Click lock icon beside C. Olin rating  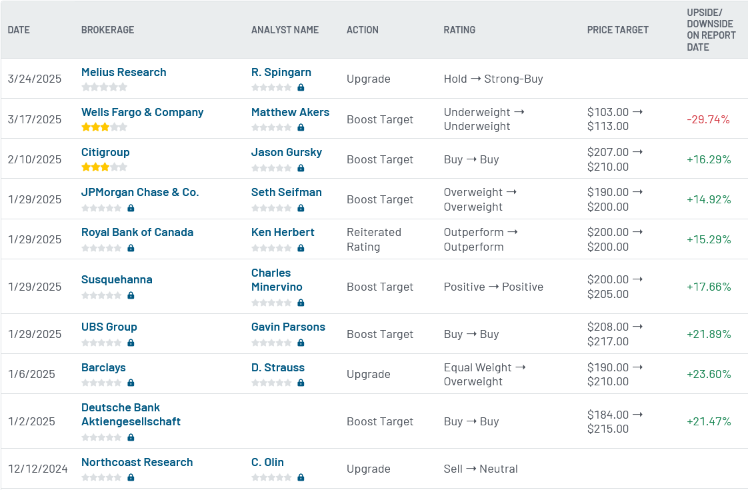click(x=301, y=477)
